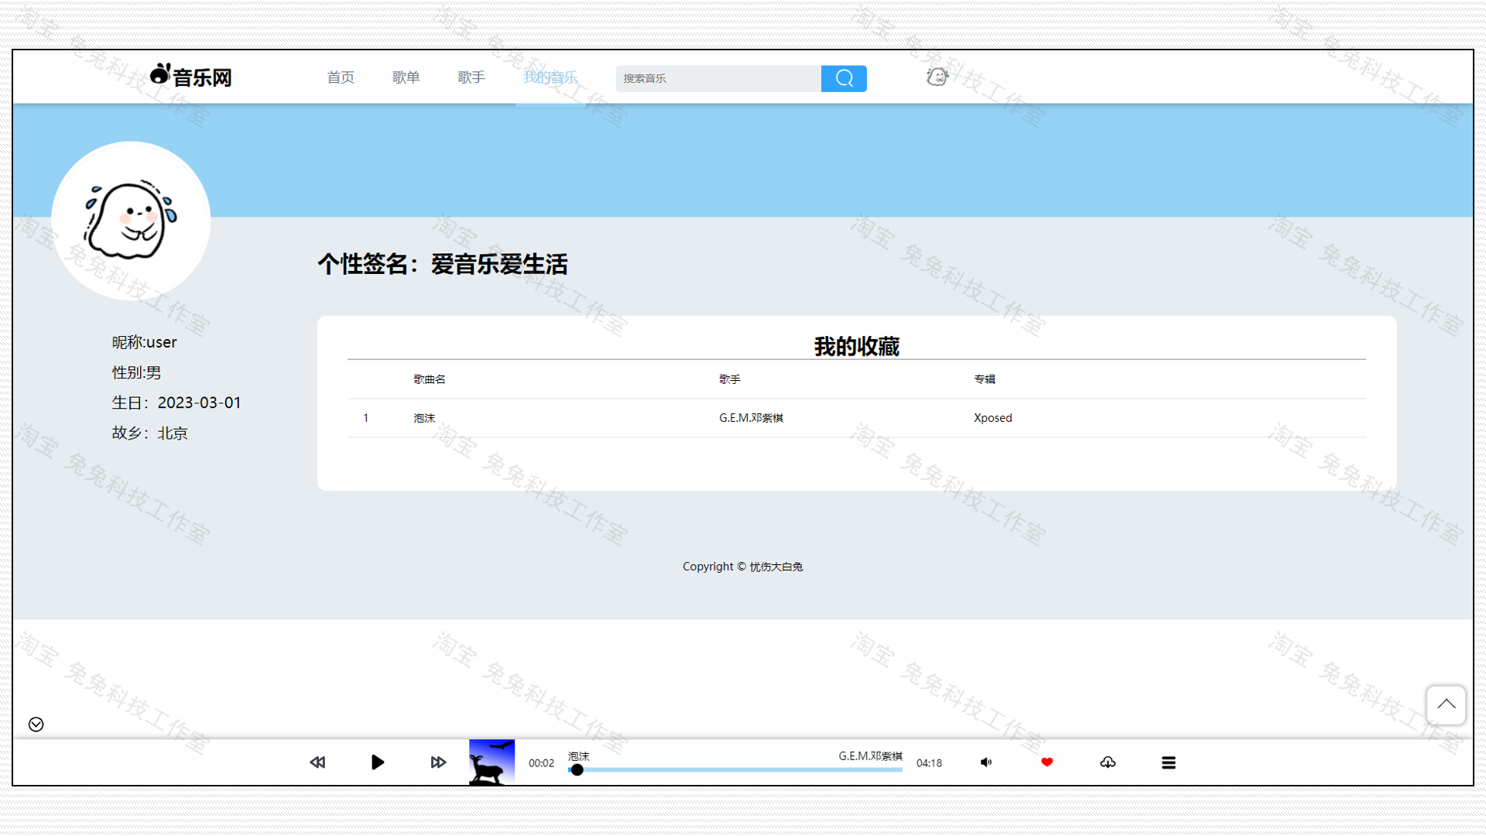The width and height of the screenshot is (1486, 836).
Task: Go to 首页 in the navigation
Action: [341, 77]
